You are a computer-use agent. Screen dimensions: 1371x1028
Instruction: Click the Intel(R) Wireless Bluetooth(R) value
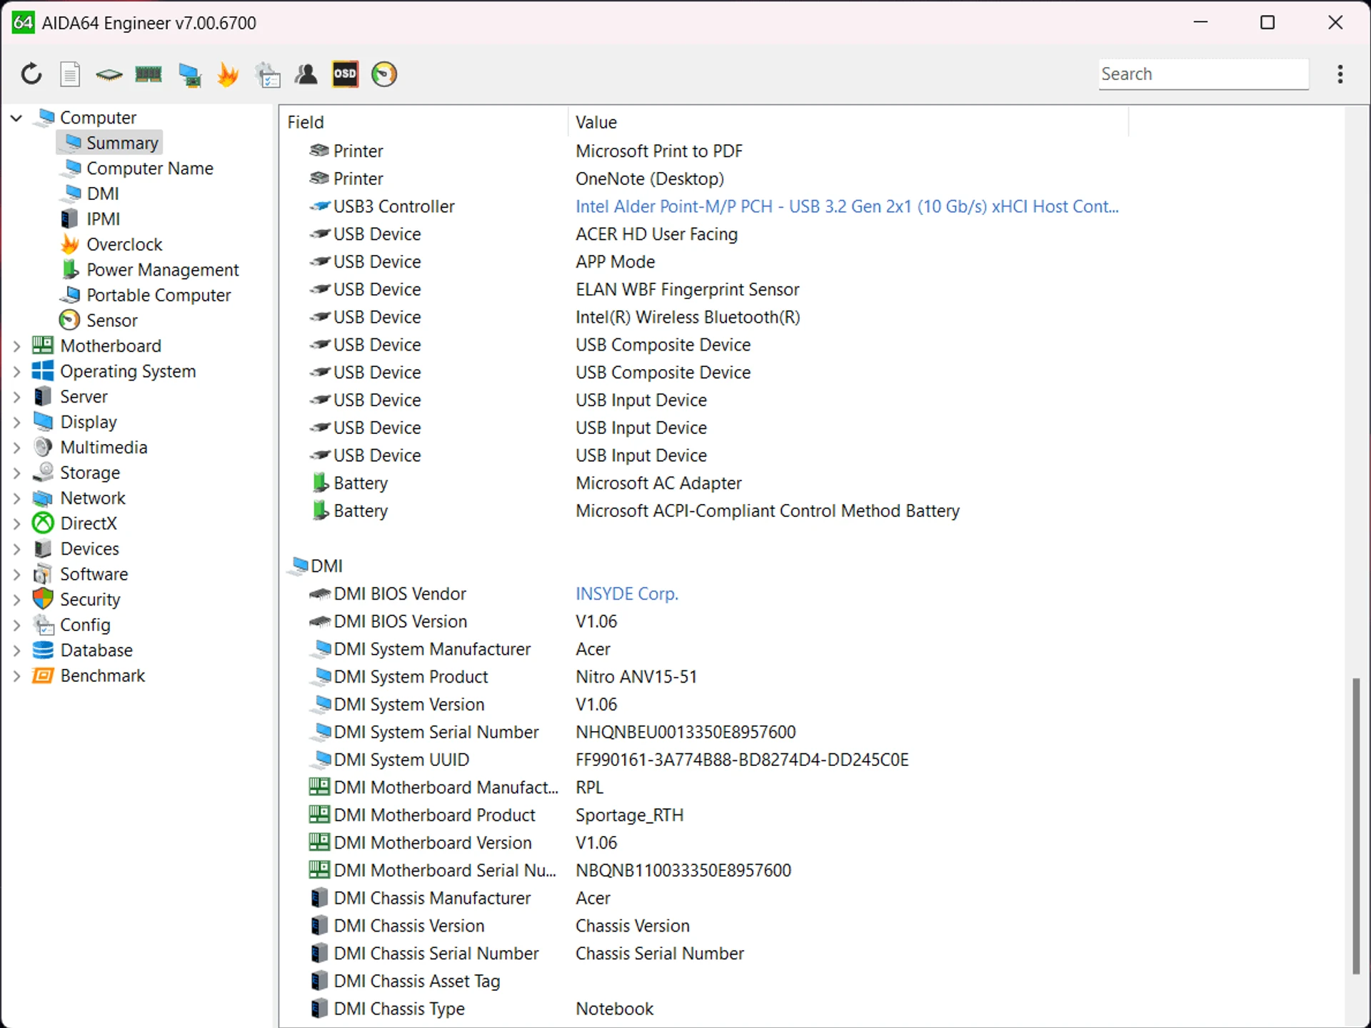click(688, 317)
